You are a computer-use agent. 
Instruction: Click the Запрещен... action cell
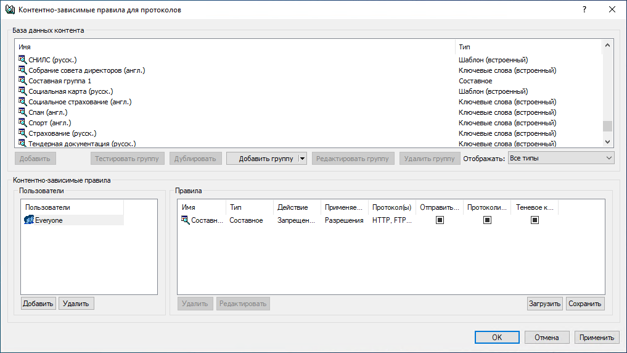click(297, 220)
